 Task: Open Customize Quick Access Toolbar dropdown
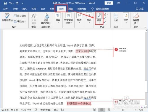[22, 3]
